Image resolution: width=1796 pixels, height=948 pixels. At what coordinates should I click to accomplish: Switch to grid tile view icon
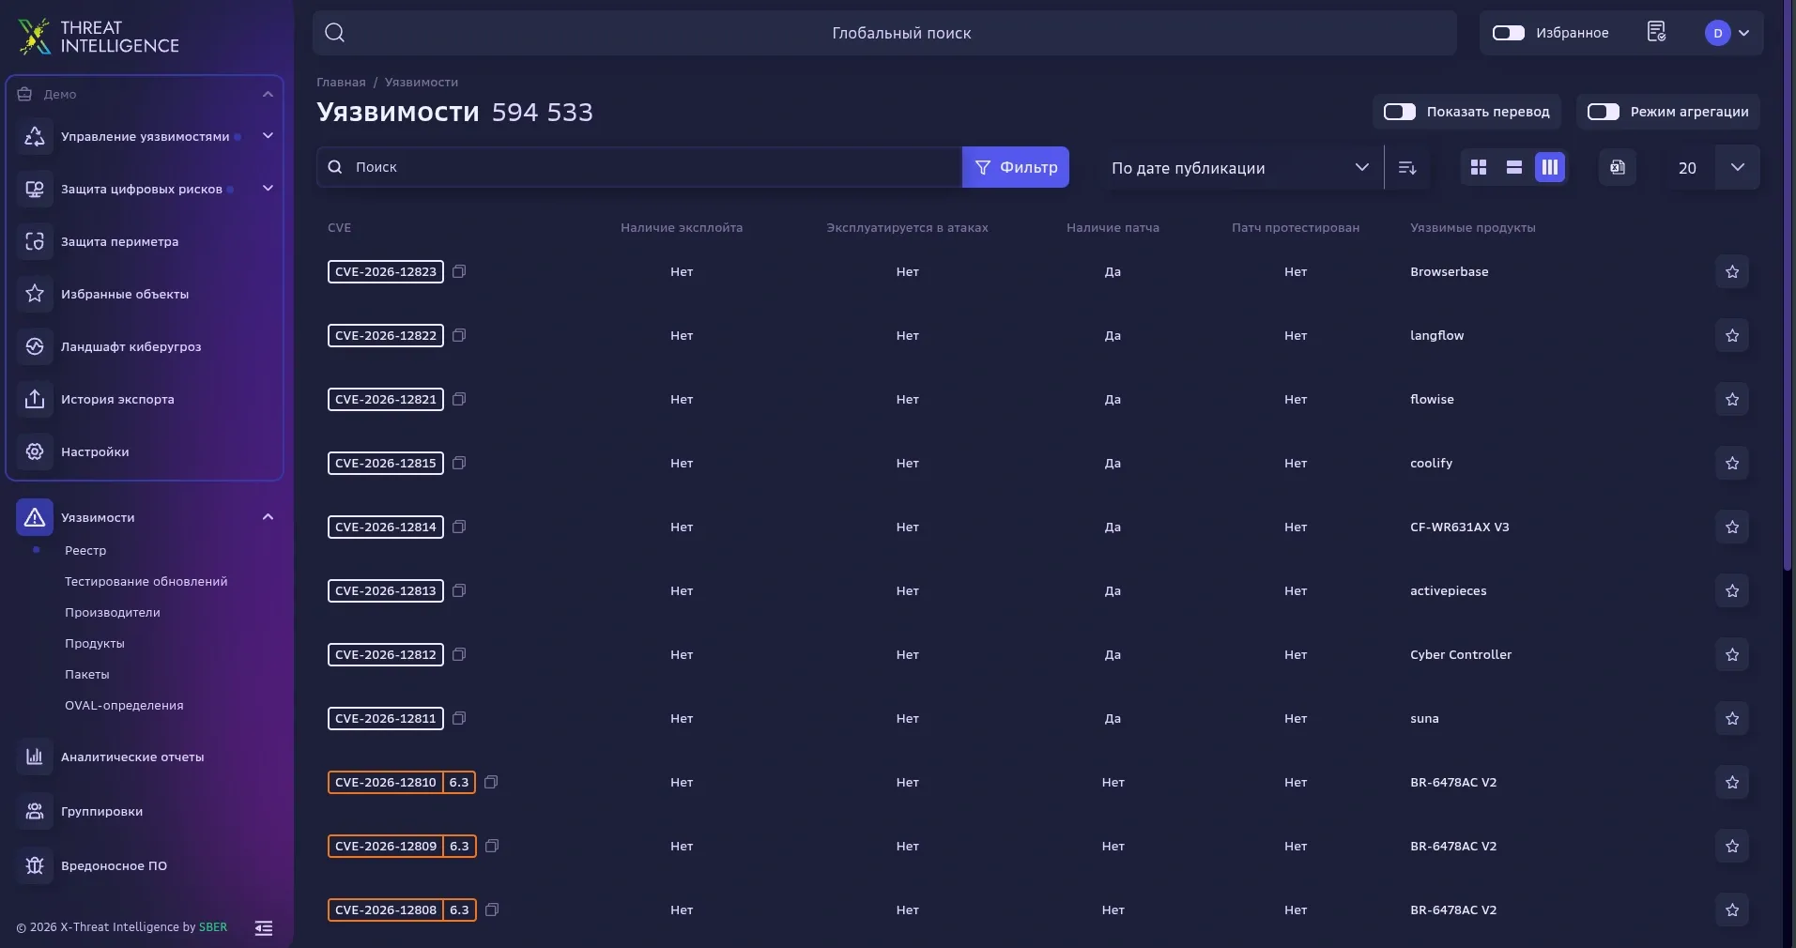pos(1479,167)
